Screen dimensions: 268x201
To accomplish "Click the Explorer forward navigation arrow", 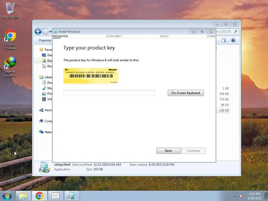I will 45,31.
